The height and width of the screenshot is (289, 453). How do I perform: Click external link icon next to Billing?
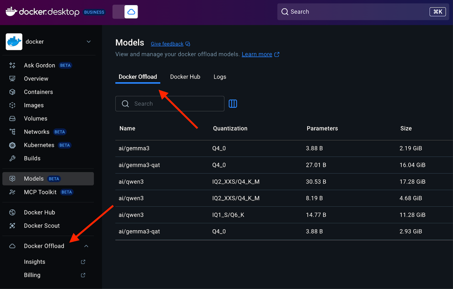tap(83, 275)
